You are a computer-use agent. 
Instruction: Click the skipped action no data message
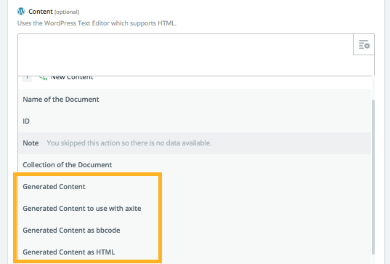pyautogui.click(x=129, y=143)
